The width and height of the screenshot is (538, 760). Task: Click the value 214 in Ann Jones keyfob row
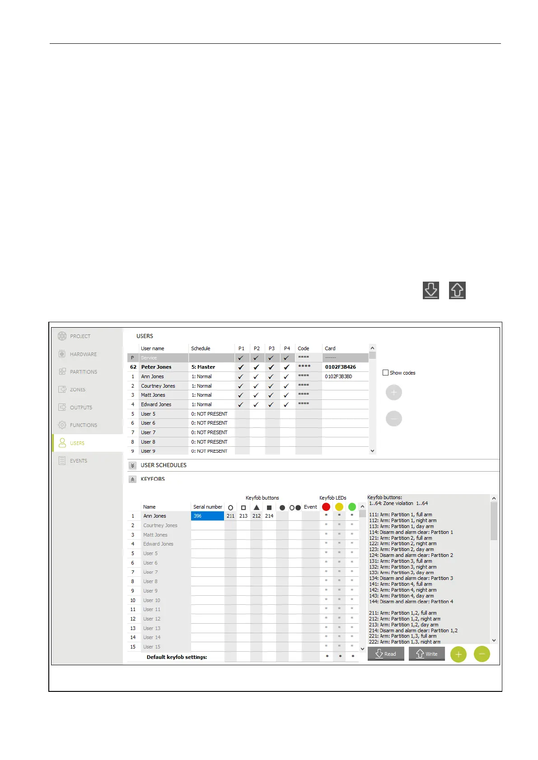[269, 516]
